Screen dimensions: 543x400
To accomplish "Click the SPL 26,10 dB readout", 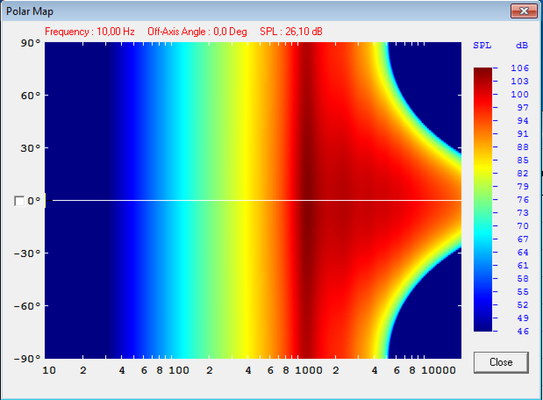I will point(291,32).
